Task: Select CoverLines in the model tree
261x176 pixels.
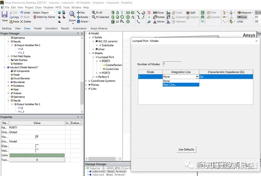Action: [x=112, y=69]
